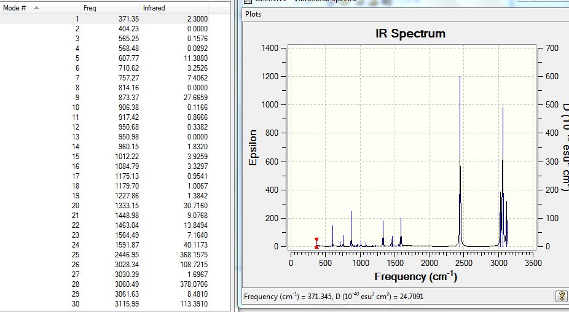Viewport: 569px width, 312px height.
Task: Select mode 5 frequency 607.77
Action: 128,58
